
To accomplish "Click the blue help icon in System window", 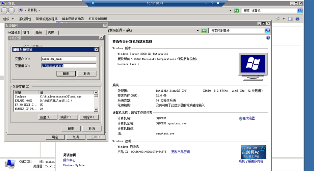I will coord(268,38).
